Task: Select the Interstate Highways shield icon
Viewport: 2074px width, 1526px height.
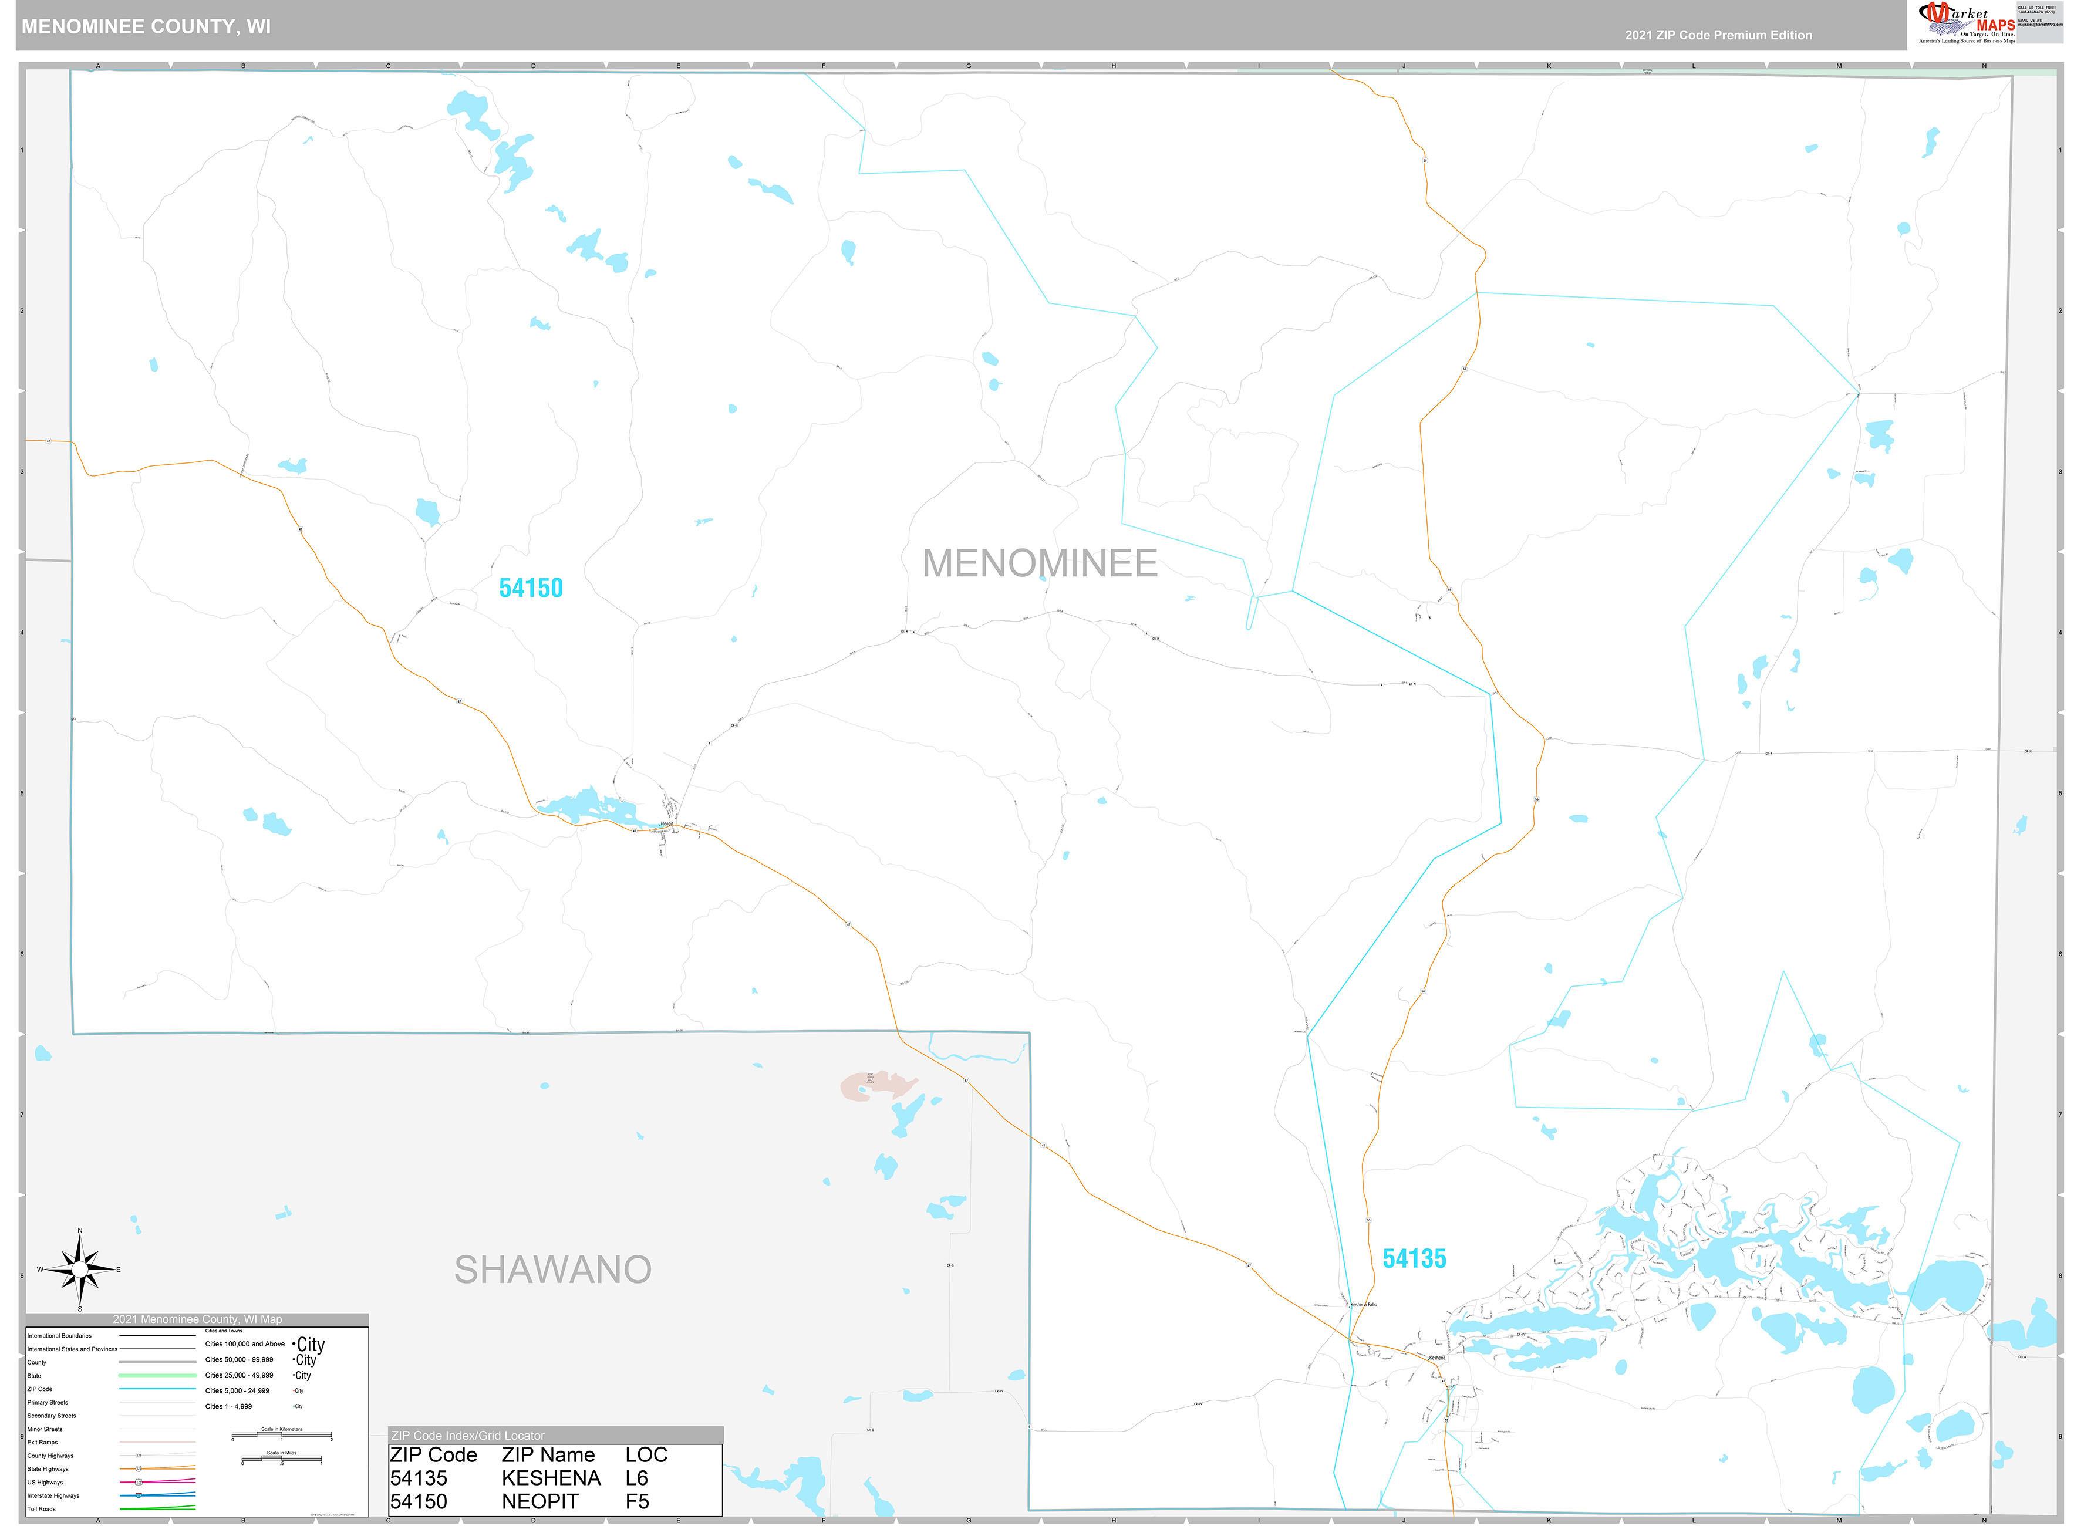Action: (139, 1495)
